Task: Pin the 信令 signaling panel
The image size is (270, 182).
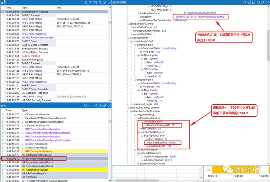Action: coord(104,105)
